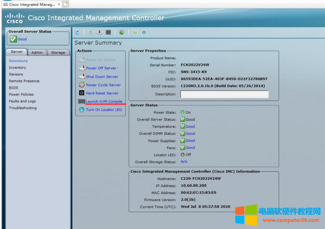Click the black Hard Reset power icon
The height and width of the screenshot is (229, 325).
[x=81, y=93]
